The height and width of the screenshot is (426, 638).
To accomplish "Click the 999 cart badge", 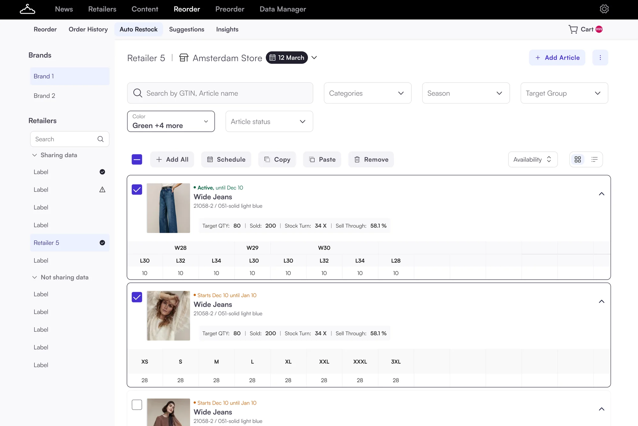I will pyautogui.click(x=599, y=29).
